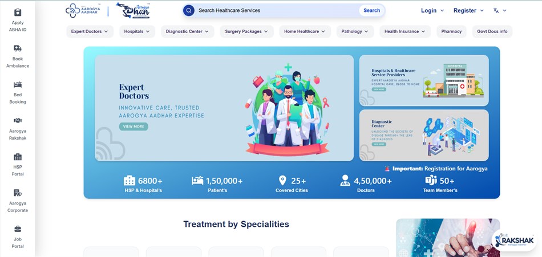Image resolution: width=542 pixels, height=257 pixels.
Task: Click the Important Registration notice text
Action: coord(440,169)
